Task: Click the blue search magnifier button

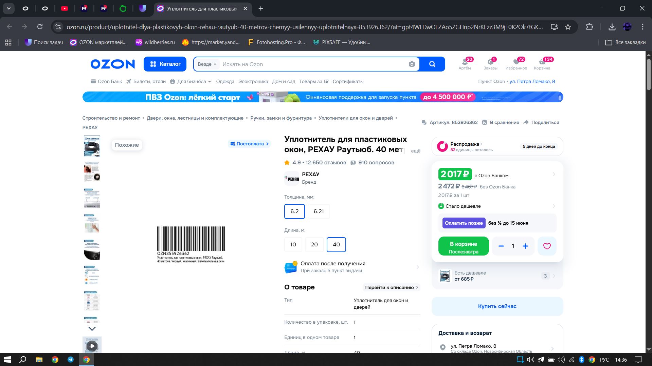Action: click(432, 64)
